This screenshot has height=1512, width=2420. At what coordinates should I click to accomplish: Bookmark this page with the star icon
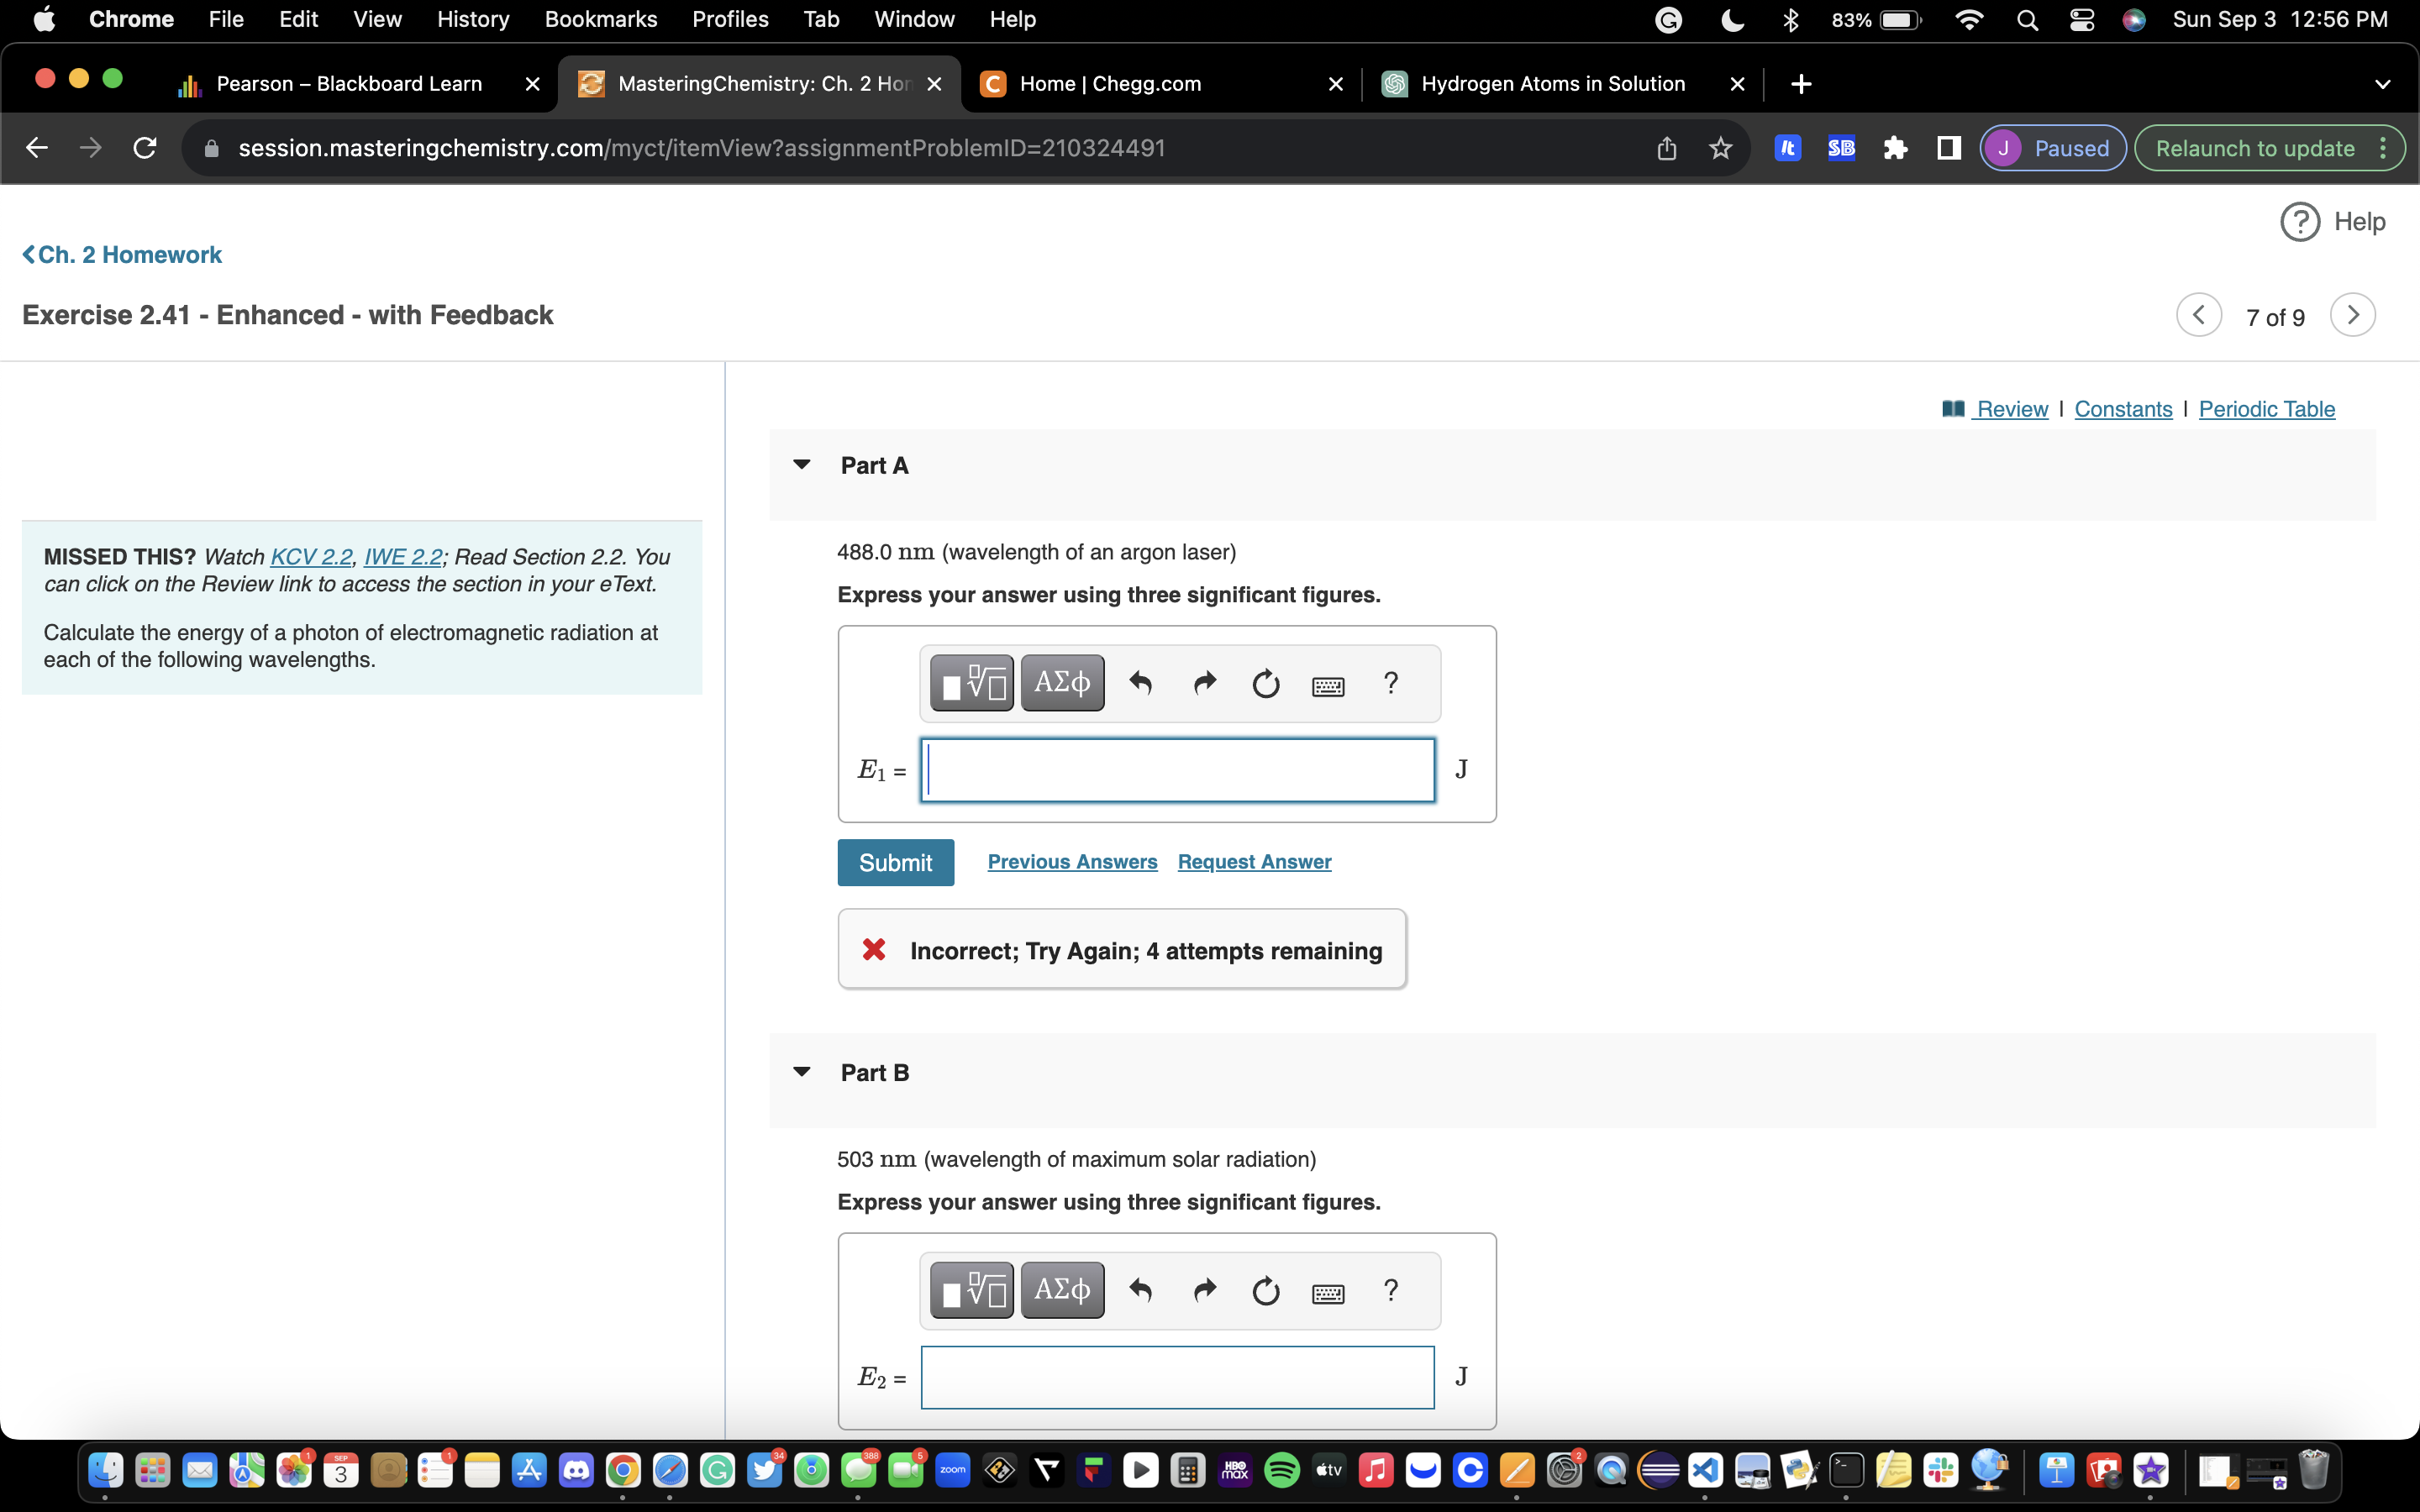pos(1720,149)
